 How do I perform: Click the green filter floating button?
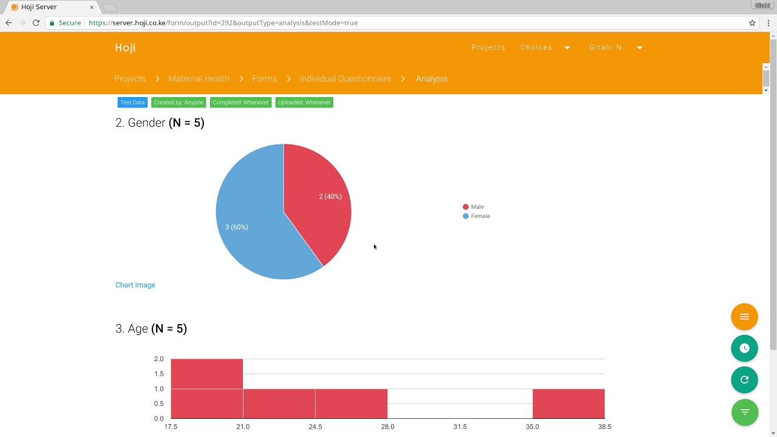tap(744, 412)
